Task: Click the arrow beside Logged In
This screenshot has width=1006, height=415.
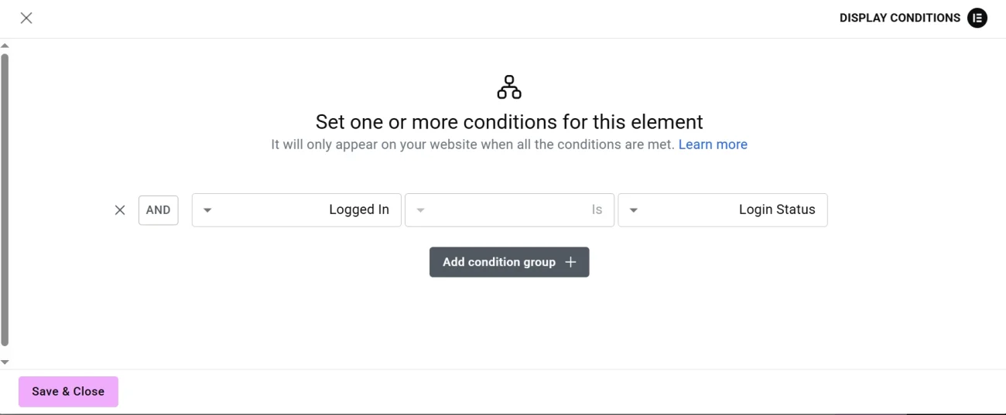Action: click(207, 210)
